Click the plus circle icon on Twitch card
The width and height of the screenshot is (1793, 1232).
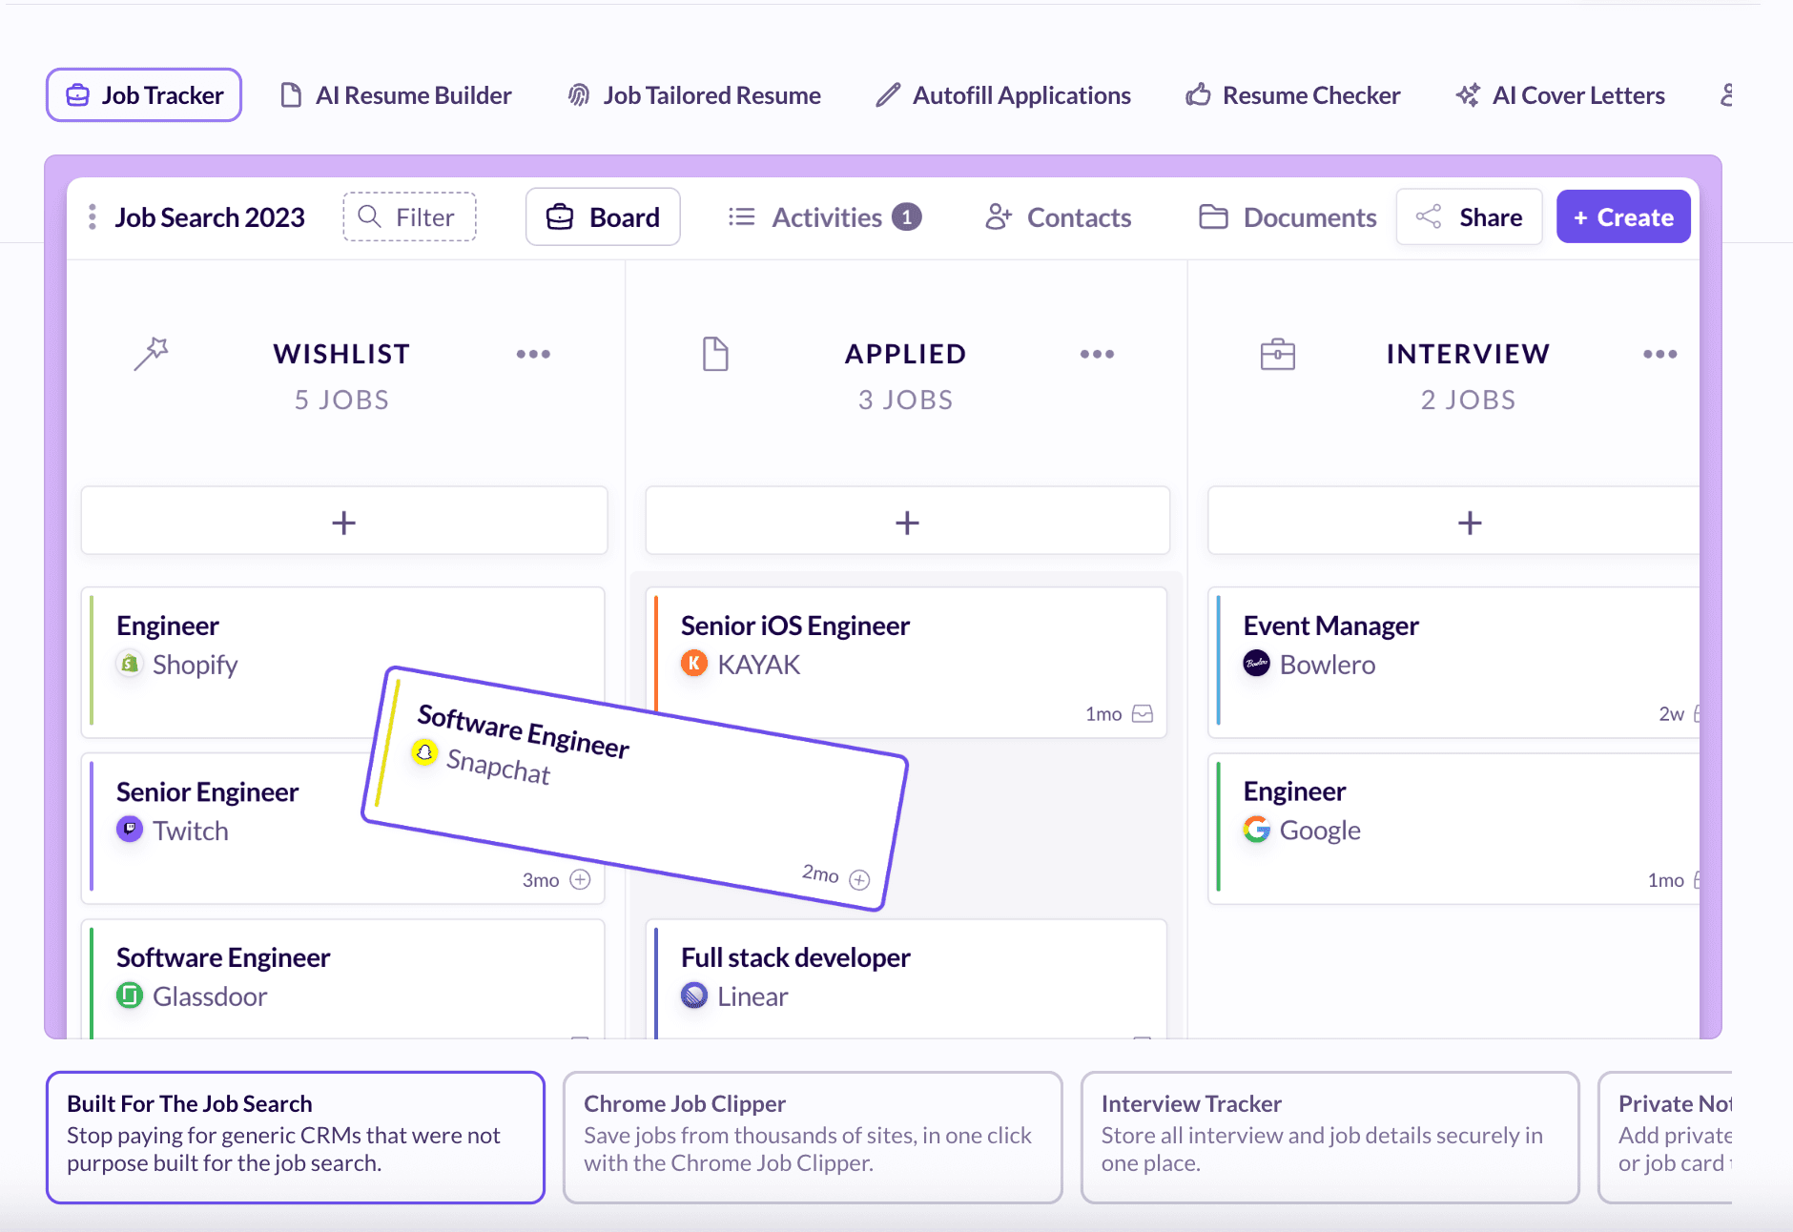point(580,879)
